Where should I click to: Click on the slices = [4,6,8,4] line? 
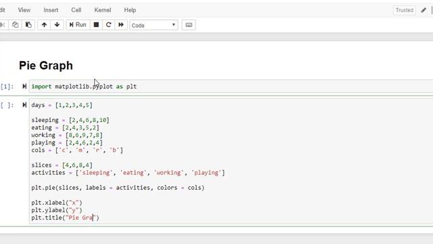[x=62, y=165]
